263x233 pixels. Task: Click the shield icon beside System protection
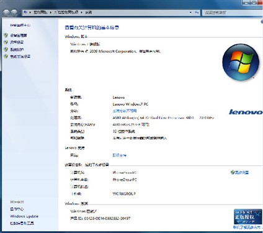(6, 49)
